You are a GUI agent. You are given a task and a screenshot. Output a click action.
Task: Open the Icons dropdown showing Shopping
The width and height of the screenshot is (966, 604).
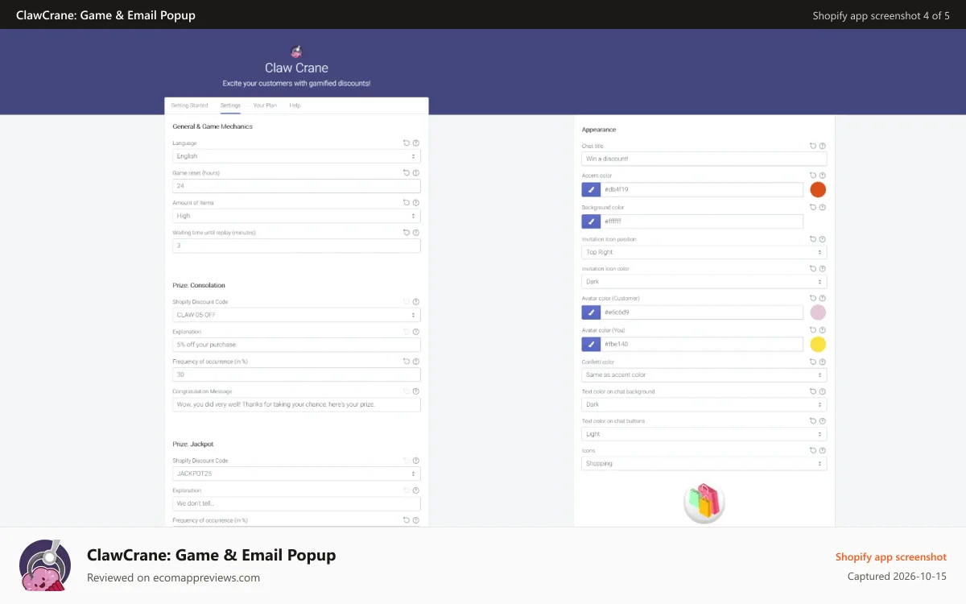[x=704, y=463]
